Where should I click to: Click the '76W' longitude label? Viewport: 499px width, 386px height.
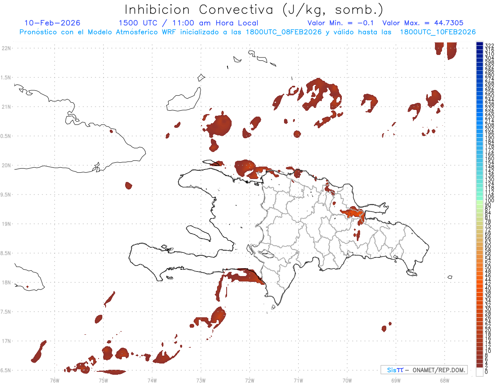tap(54, 380)
